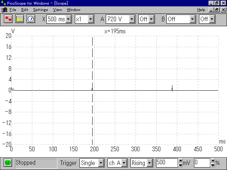
Task: Increase trigger delay percent with up arrow
Action: (x=213, y=161)
